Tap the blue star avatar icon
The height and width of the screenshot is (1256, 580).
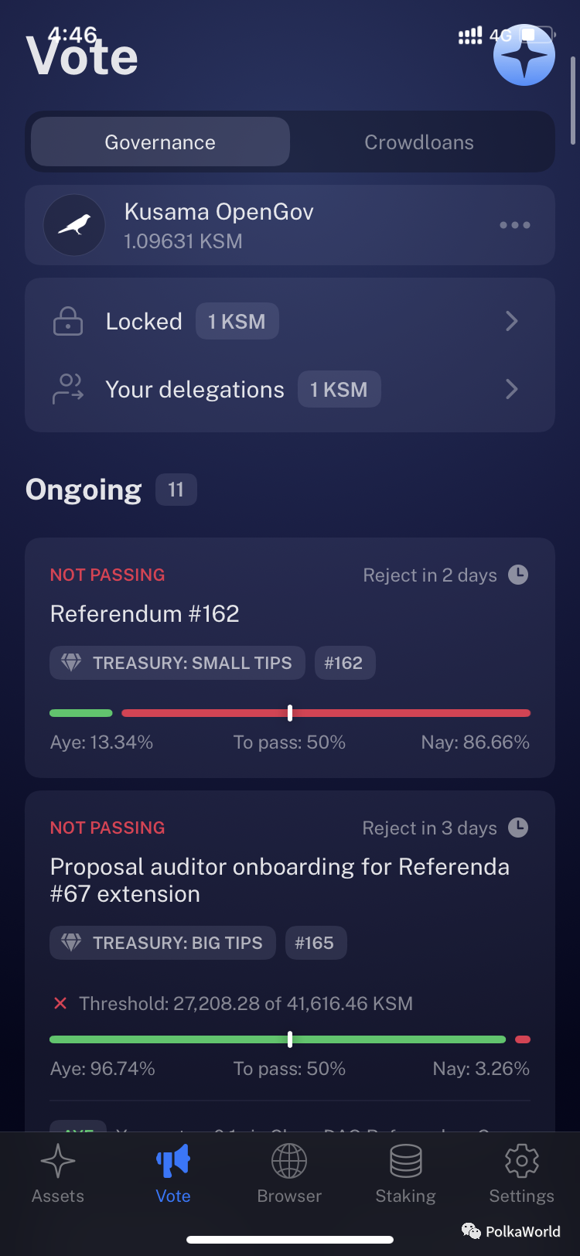[x=524, y=55]
